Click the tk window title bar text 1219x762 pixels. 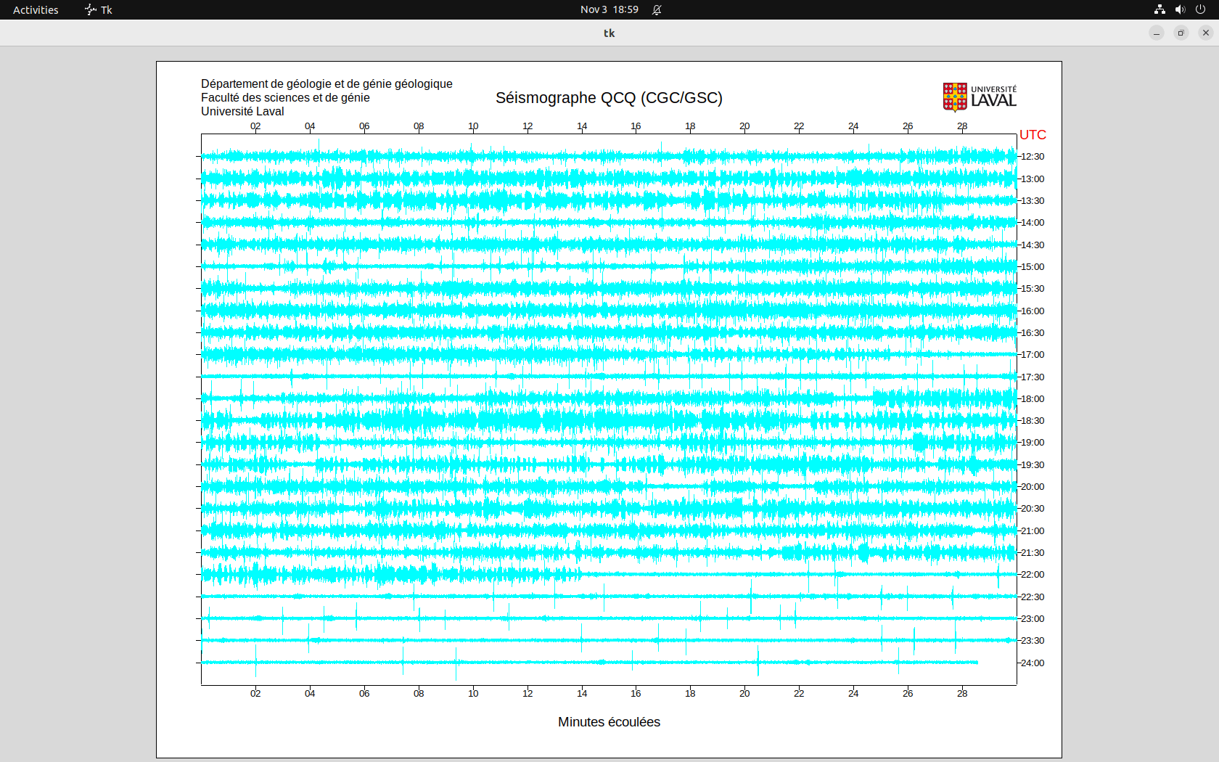pos(609,33)
